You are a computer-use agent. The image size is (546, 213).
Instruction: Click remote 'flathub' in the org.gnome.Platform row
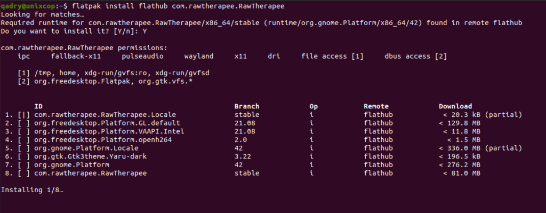(x=378, y=165)
